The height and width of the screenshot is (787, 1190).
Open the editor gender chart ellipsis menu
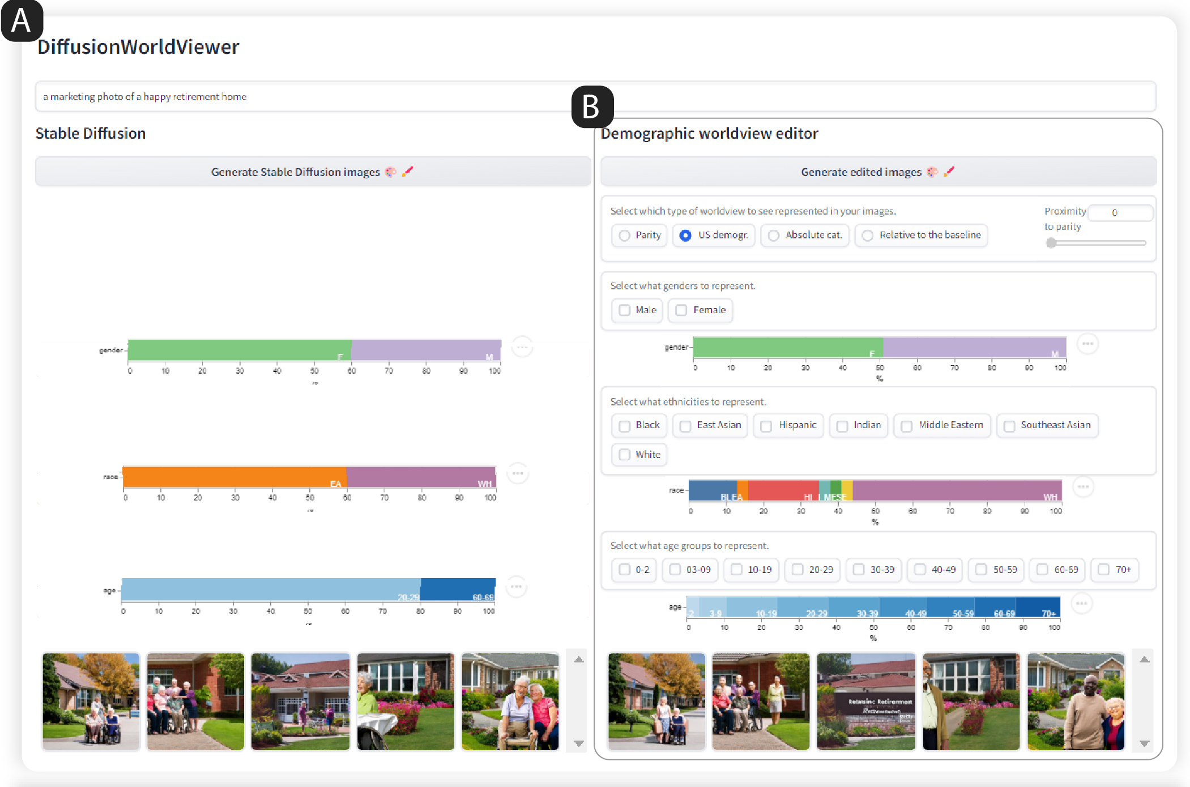[1087, 344]
